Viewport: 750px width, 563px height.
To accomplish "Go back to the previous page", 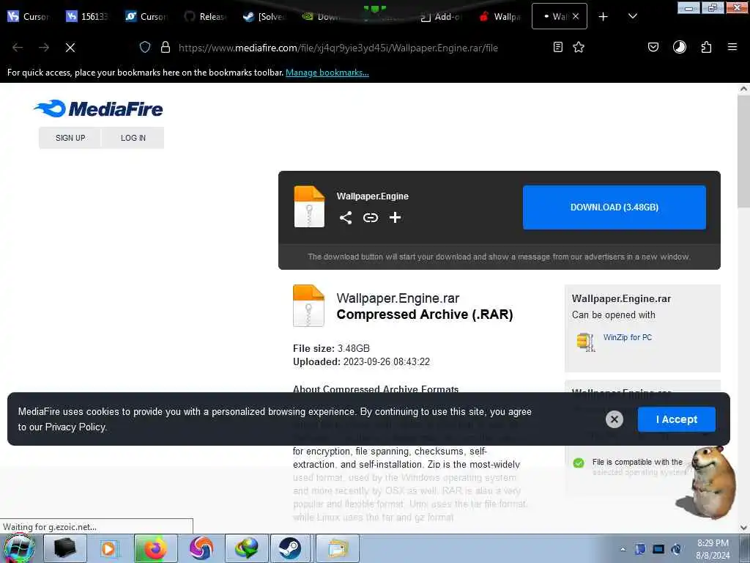I will pyautogui.click(x=18, y=48).
